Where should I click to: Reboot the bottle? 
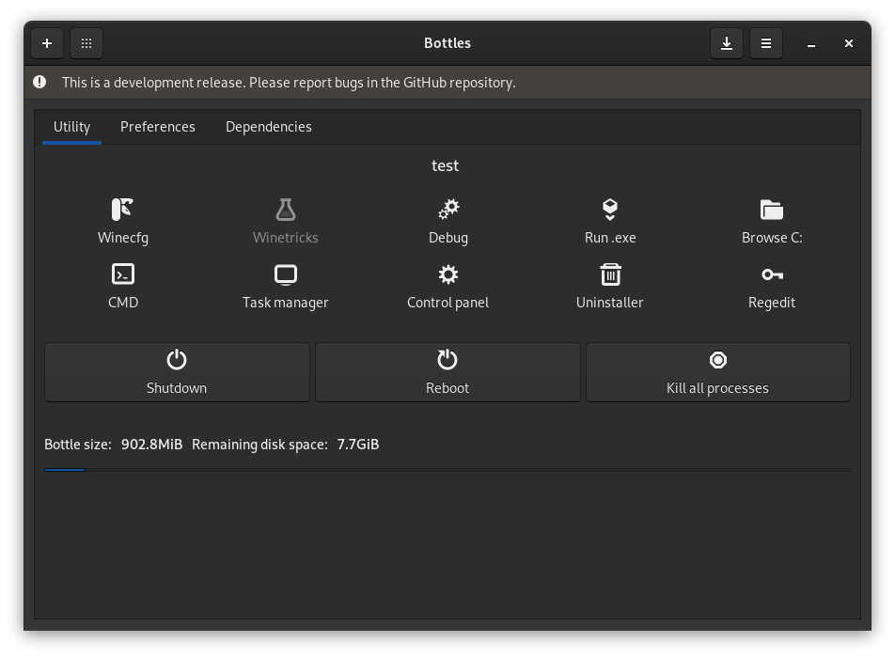[447, 372]
